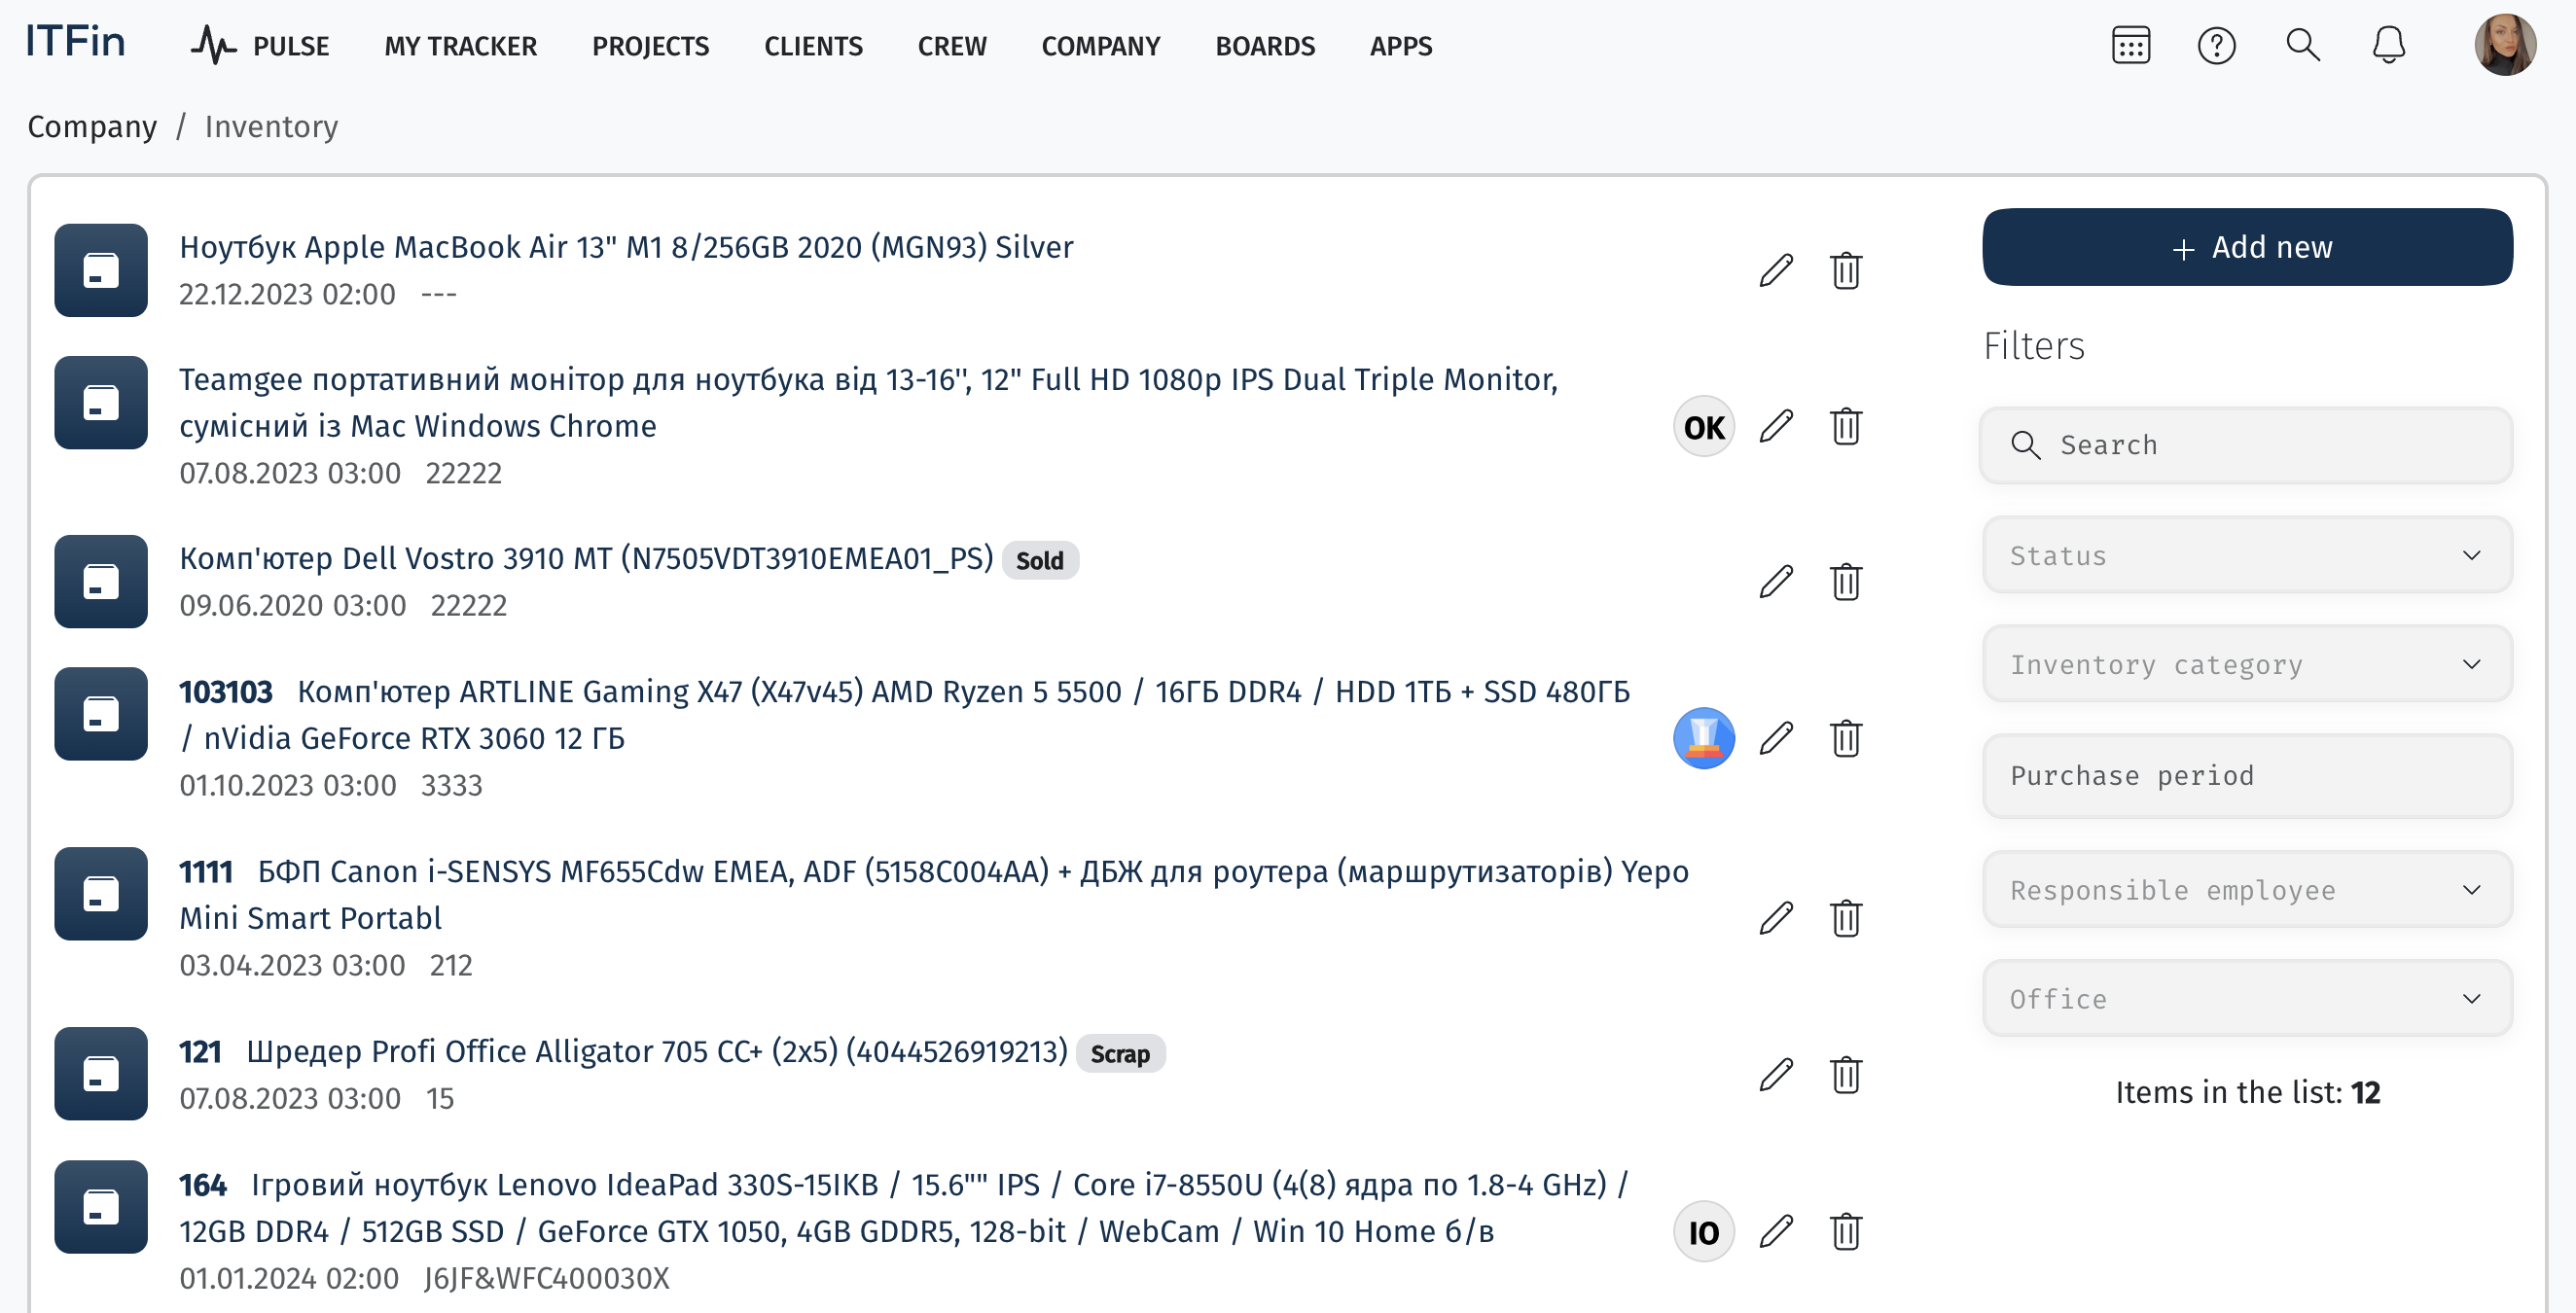Open the CLIENTS menu

click(813, 46)
